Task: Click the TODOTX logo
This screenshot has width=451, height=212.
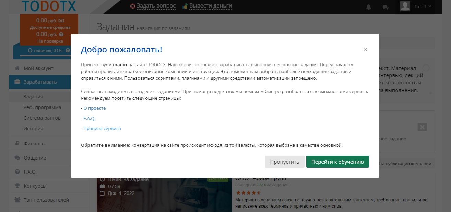Action: coord(48,6)
